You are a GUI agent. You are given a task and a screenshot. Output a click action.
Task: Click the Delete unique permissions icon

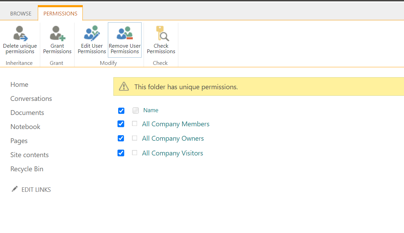[20, 34]
